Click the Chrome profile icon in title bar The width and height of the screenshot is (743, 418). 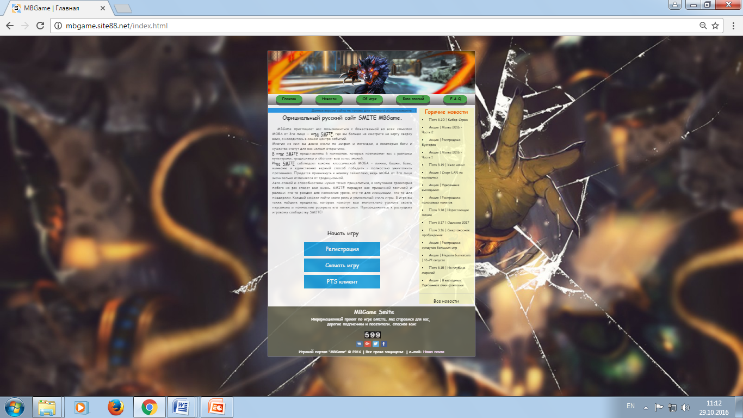click(675, 5)
